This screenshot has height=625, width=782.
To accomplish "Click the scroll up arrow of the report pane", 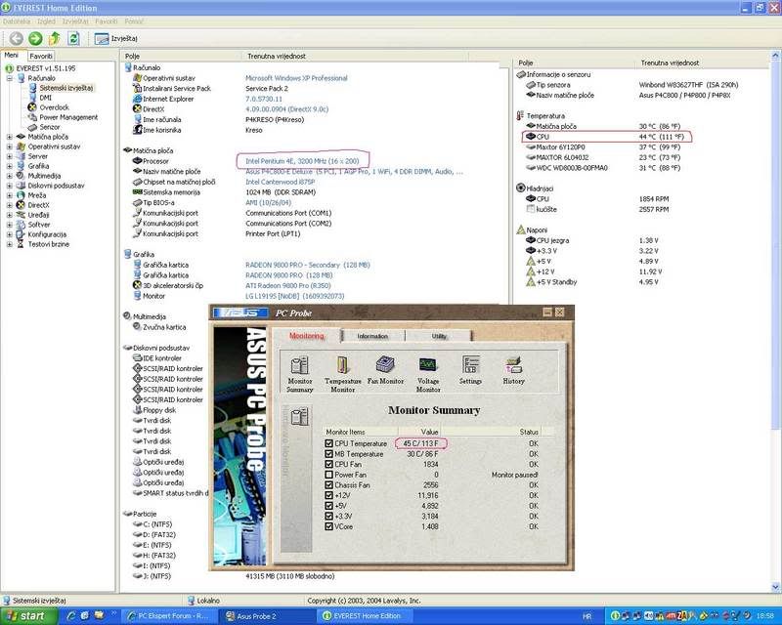I will pos(775,55).
